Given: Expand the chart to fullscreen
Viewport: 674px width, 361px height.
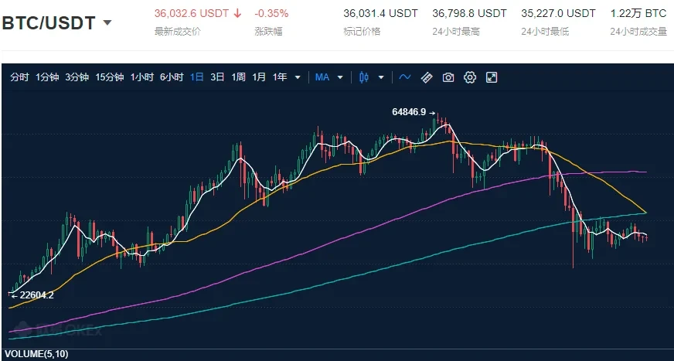Looking at the screenshot, I should (491, 77).
